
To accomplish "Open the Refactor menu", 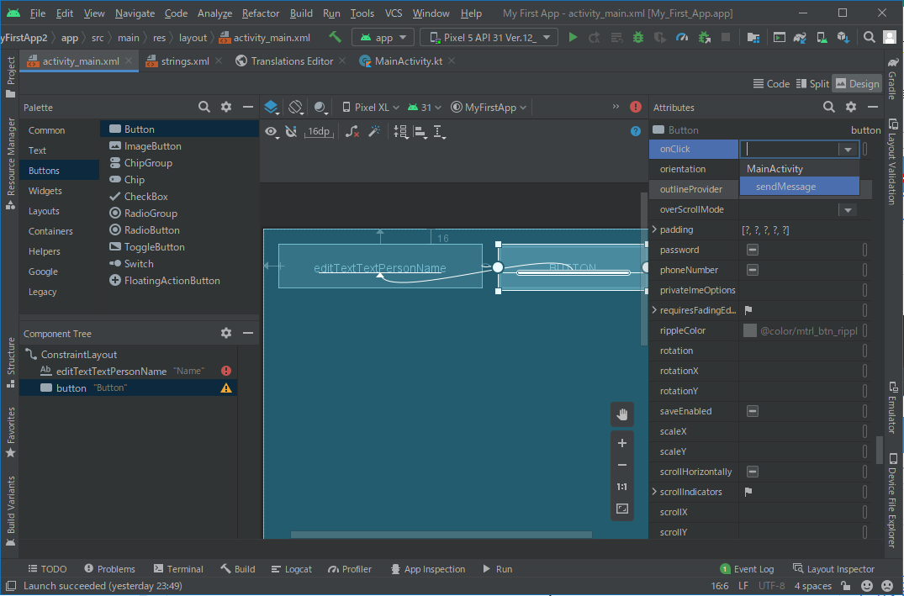I will [x=261, y=13].
